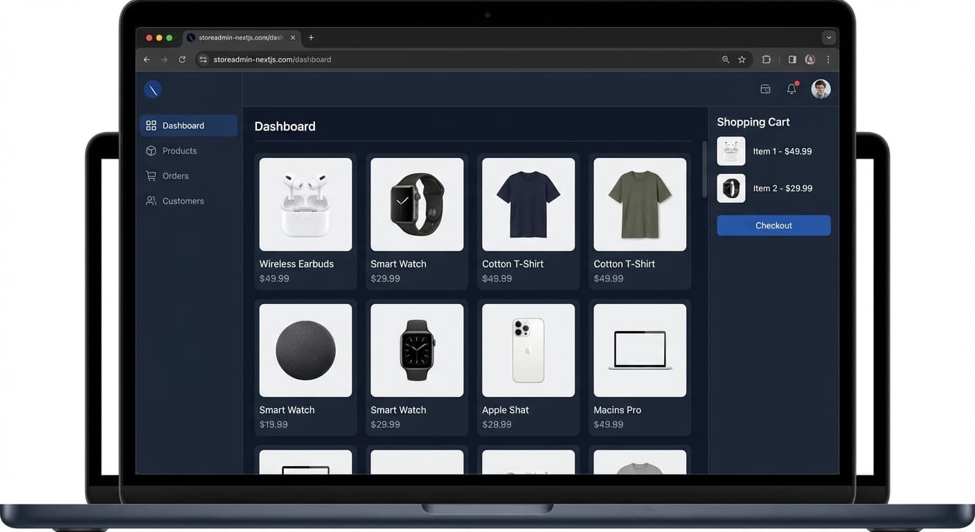Click the '$19.99' price text

pos(274,425)
